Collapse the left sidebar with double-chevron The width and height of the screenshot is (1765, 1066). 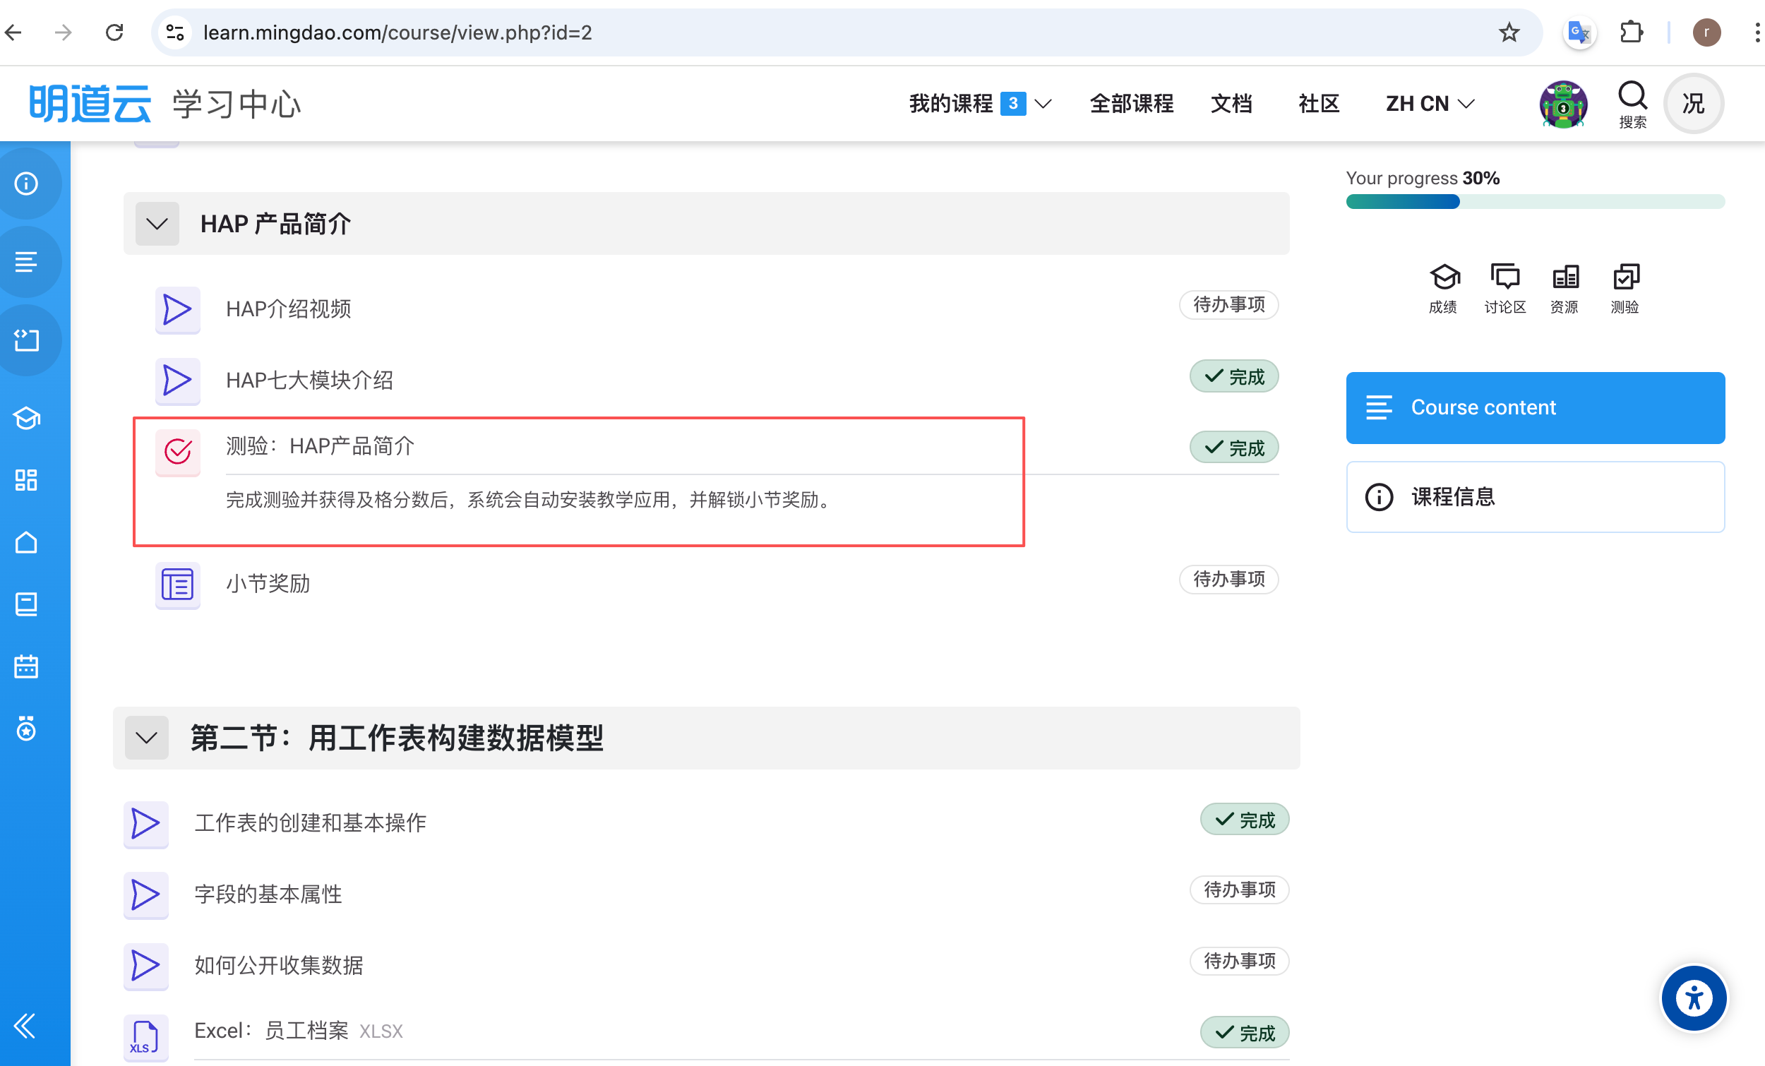click(x=24, y=1026)
